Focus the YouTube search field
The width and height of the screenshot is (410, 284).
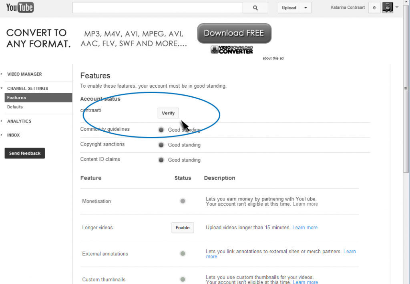[157, 8]
